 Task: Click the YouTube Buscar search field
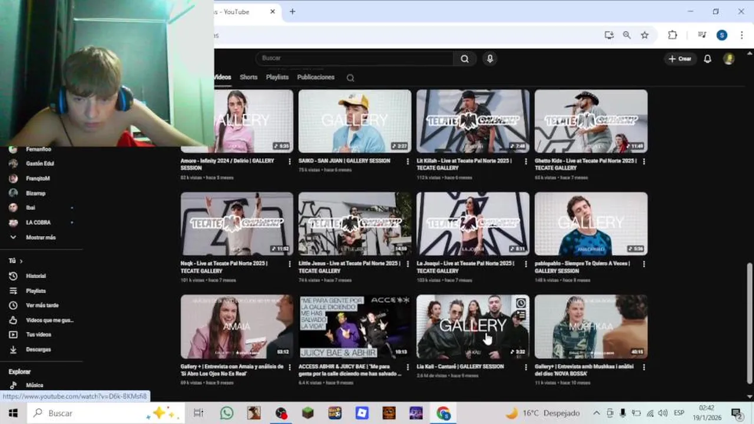(355, 58)
